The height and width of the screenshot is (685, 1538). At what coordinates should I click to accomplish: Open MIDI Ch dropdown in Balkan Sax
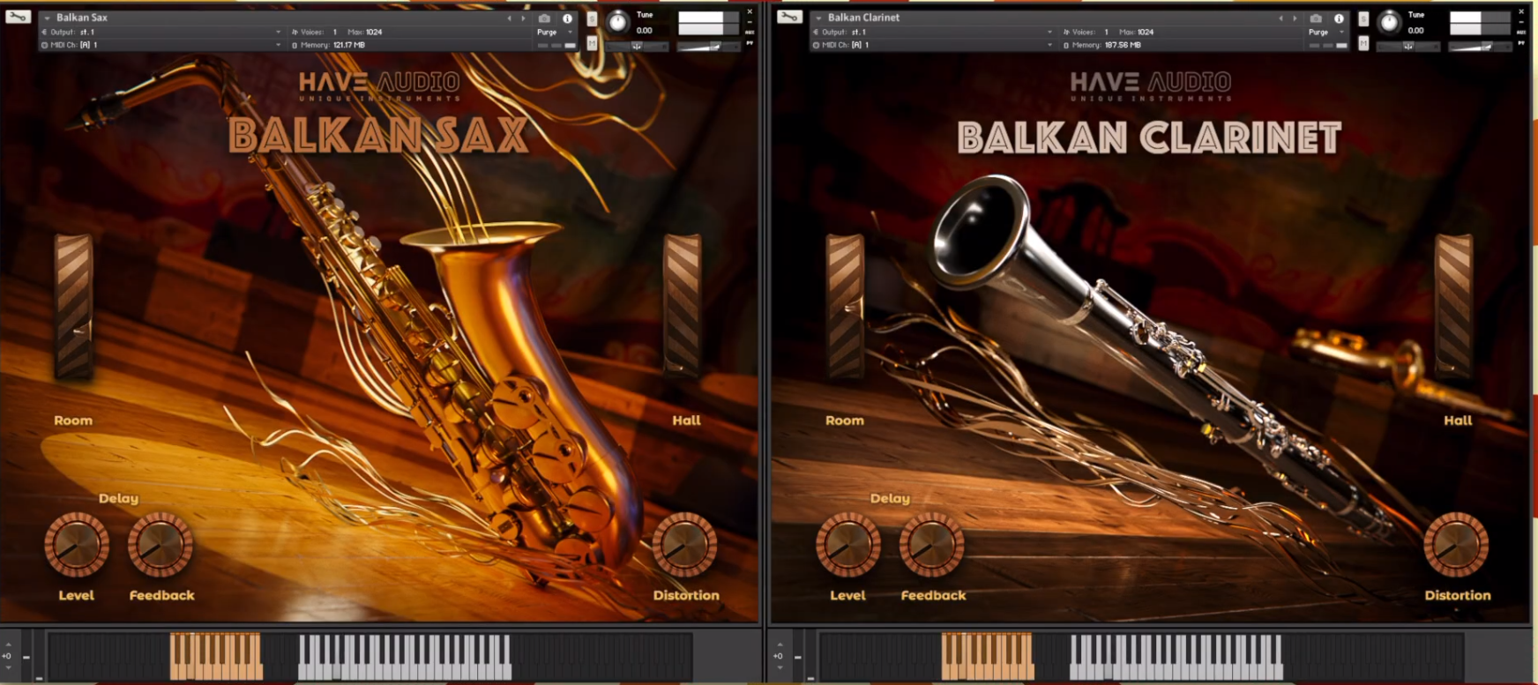click(279, 45)
